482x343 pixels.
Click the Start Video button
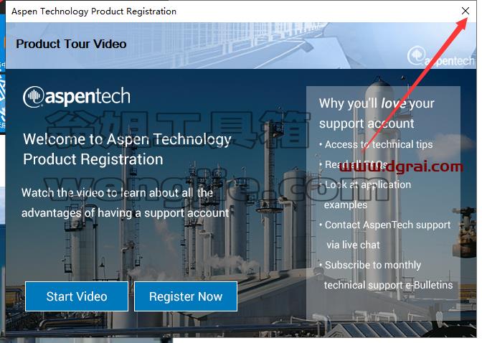coord(77,296)
